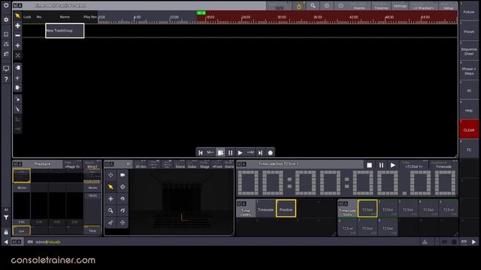Screen dimensions: 481x270
Task: Click the zoom-in circle icon in the top bar
Action: pyautogui.click(x=327, y=6)
